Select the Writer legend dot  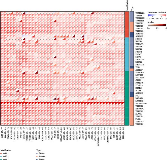point(37,153)
